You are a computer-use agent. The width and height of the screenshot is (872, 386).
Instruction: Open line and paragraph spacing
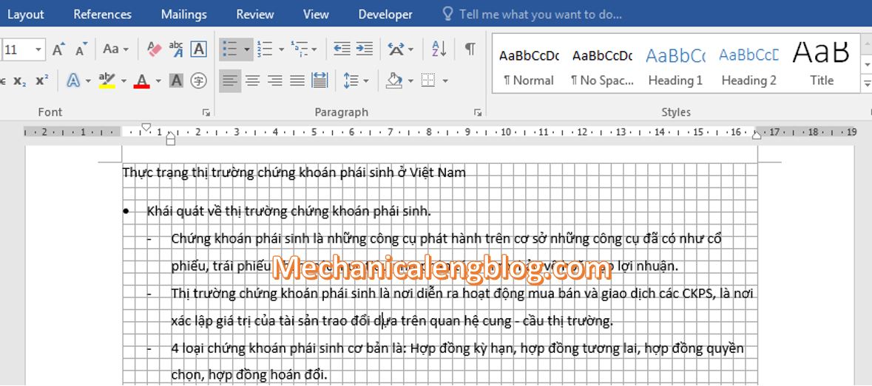pyautogui.click(x=351, y=81)
